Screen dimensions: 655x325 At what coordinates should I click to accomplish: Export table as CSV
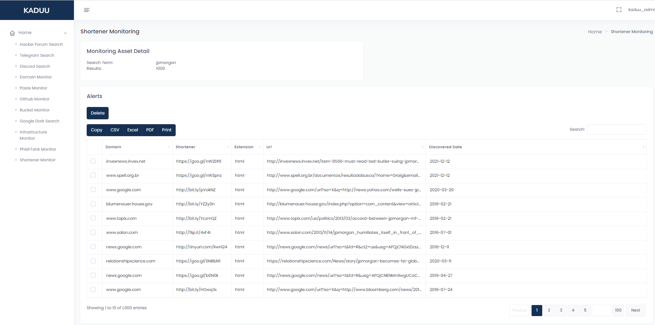point(115,130)
